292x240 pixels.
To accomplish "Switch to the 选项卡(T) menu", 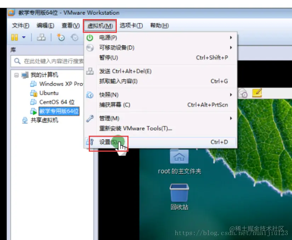I will click(131, 25).
